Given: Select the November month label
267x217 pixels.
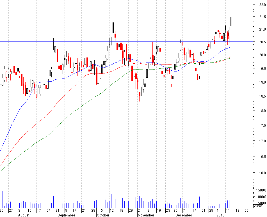Looking at the screenshot, I should [146, 215].
